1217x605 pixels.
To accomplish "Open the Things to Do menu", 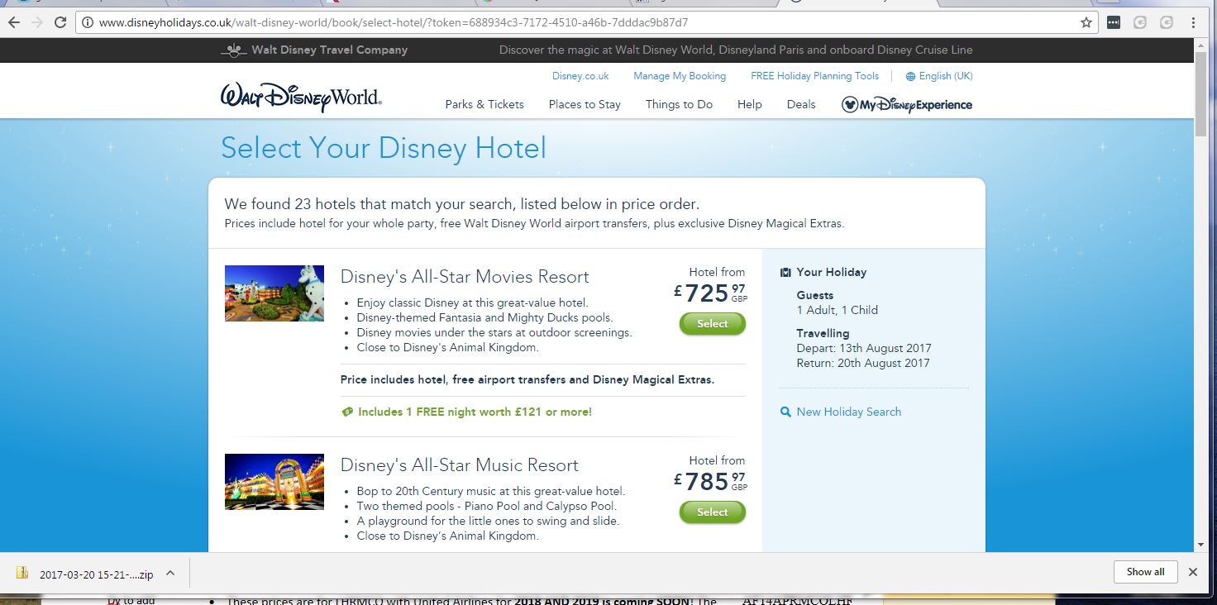I will (679, 104).
